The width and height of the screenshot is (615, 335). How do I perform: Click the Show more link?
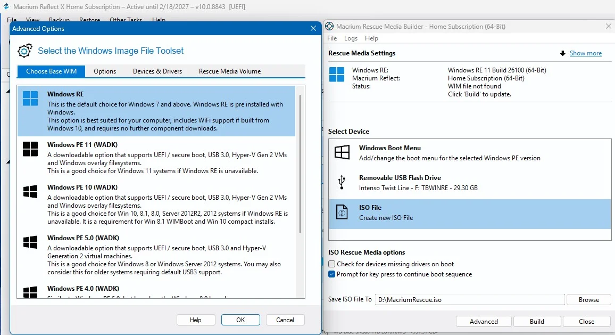click(586, 53)
